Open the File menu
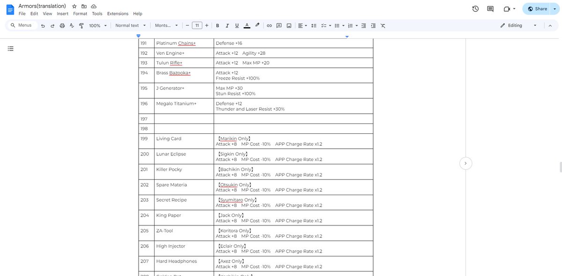 22,14
